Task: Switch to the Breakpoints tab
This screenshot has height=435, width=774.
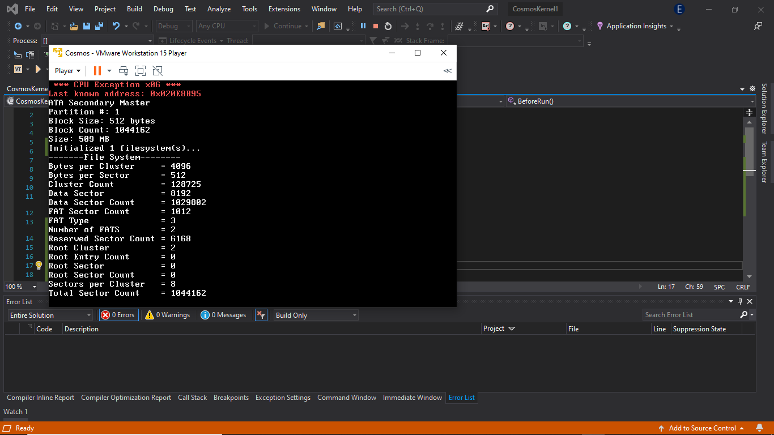Action: (231, 397)
